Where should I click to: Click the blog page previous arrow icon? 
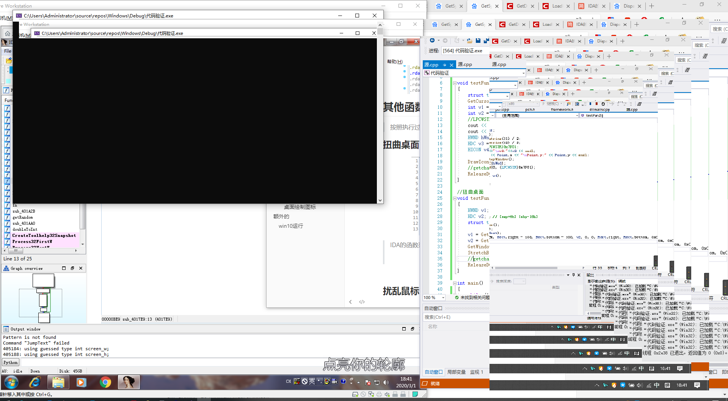[350, 302]
